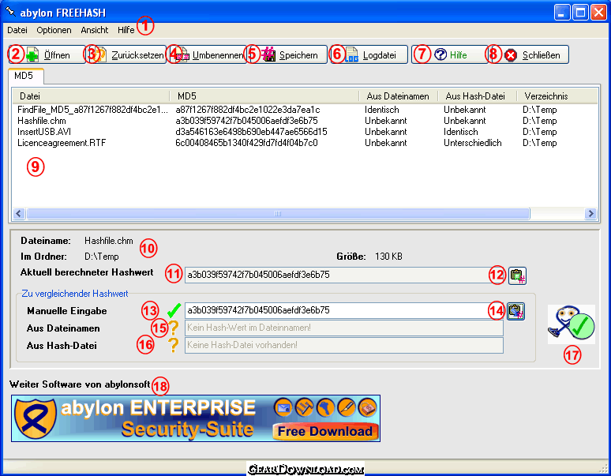This screenshot has width=611, height=476.
Task: Paste hash into manual entry with clipboard icon
Action: pyautogui.click(x=516, y=311)
